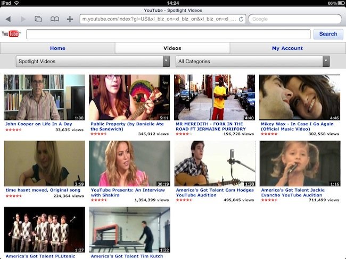Screen dimensions: 346x259
Task: Tap the Safari back arrow
Action: (x=8, y=19)
